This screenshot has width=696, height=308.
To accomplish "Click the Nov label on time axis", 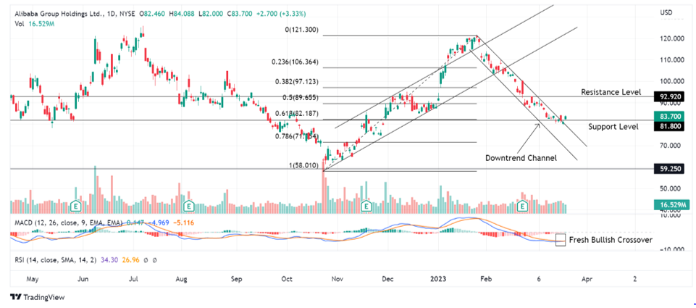I will pyautogui.click(x=337, y=280).
